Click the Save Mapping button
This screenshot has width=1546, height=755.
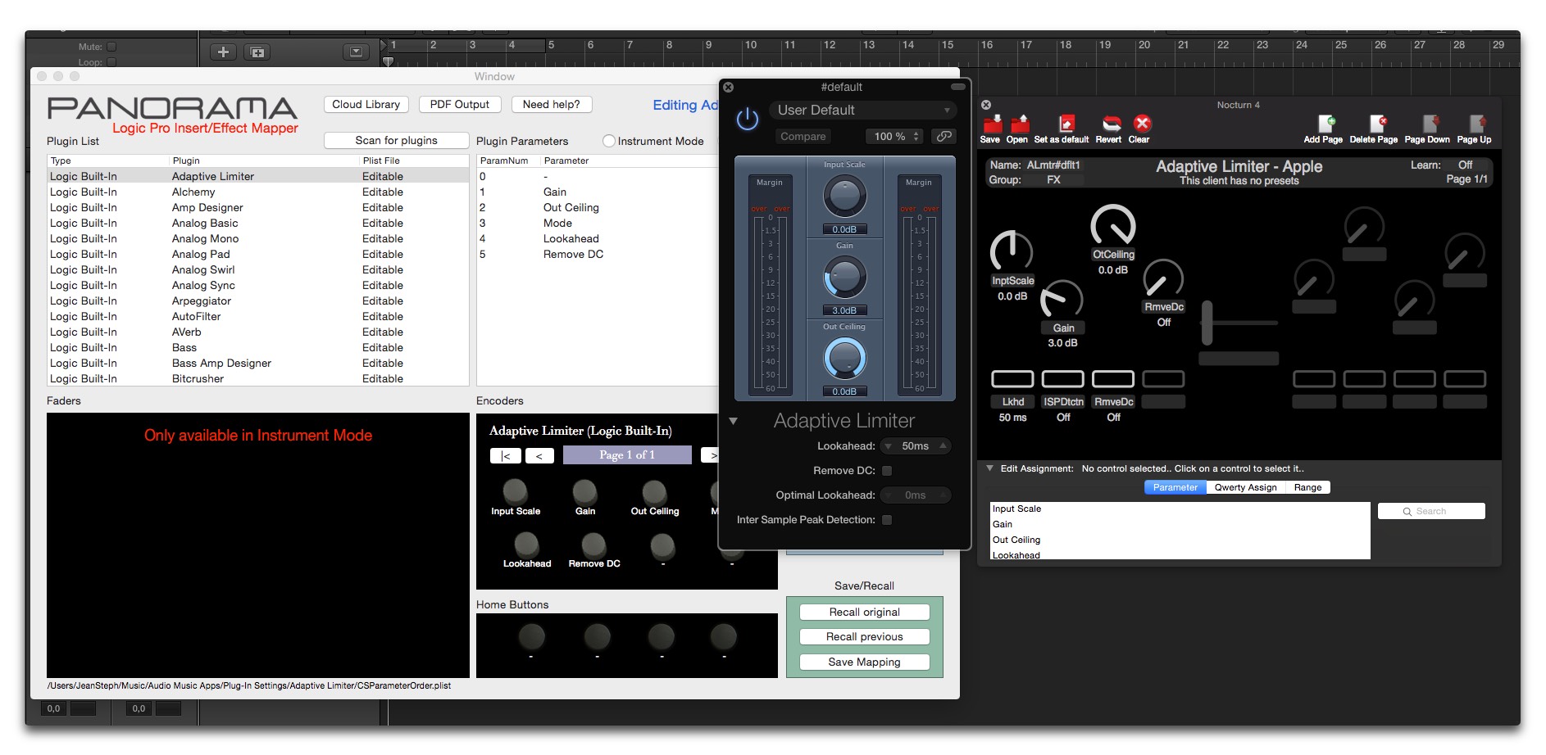pos(864,662)
